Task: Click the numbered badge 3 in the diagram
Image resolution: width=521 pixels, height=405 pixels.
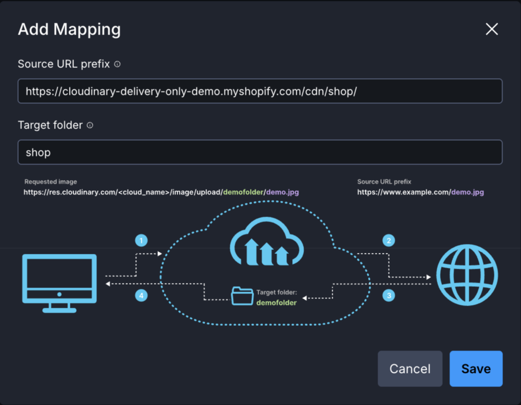Action: click(389, 295)
